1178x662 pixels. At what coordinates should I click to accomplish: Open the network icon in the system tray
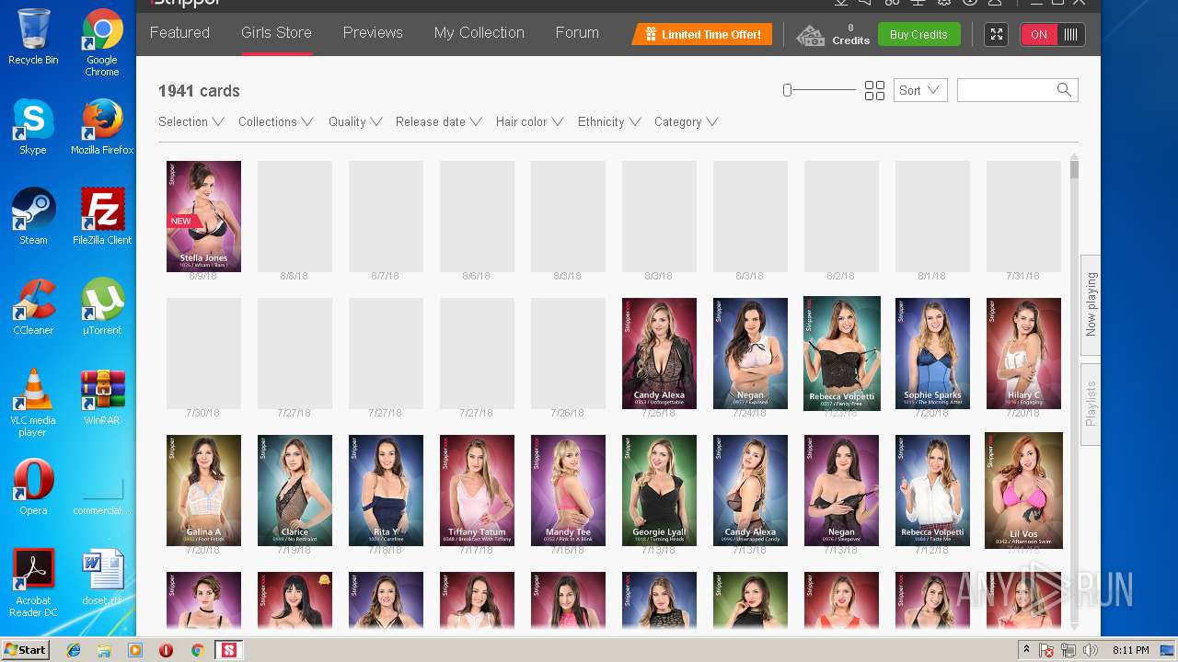coord(1068,651)
